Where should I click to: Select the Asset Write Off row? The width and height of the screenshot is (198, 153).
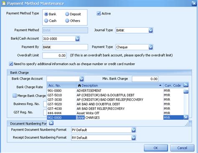click(115, 113)
